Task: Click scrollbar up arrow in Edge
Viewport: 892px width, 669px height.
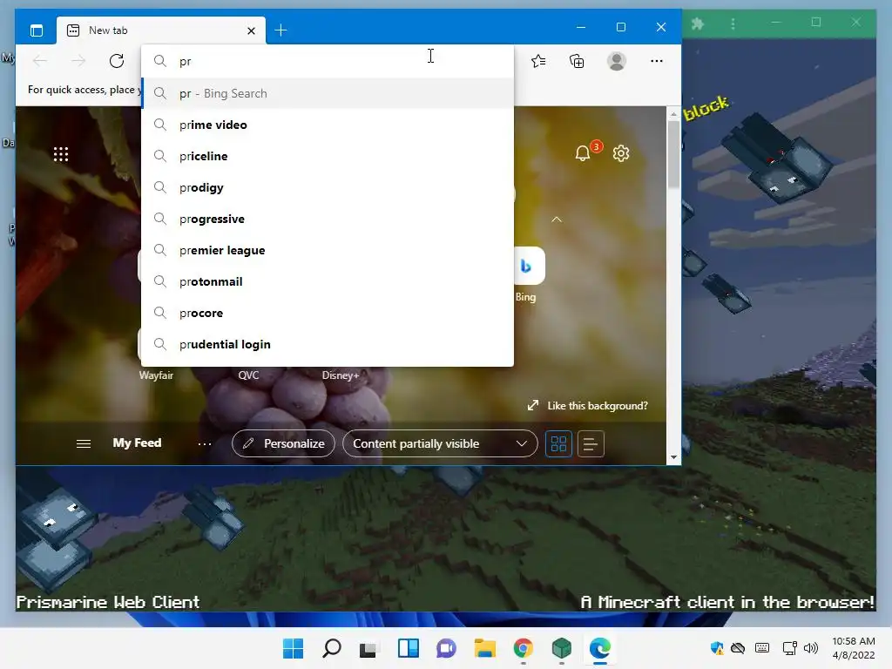Action: [673, 114]
